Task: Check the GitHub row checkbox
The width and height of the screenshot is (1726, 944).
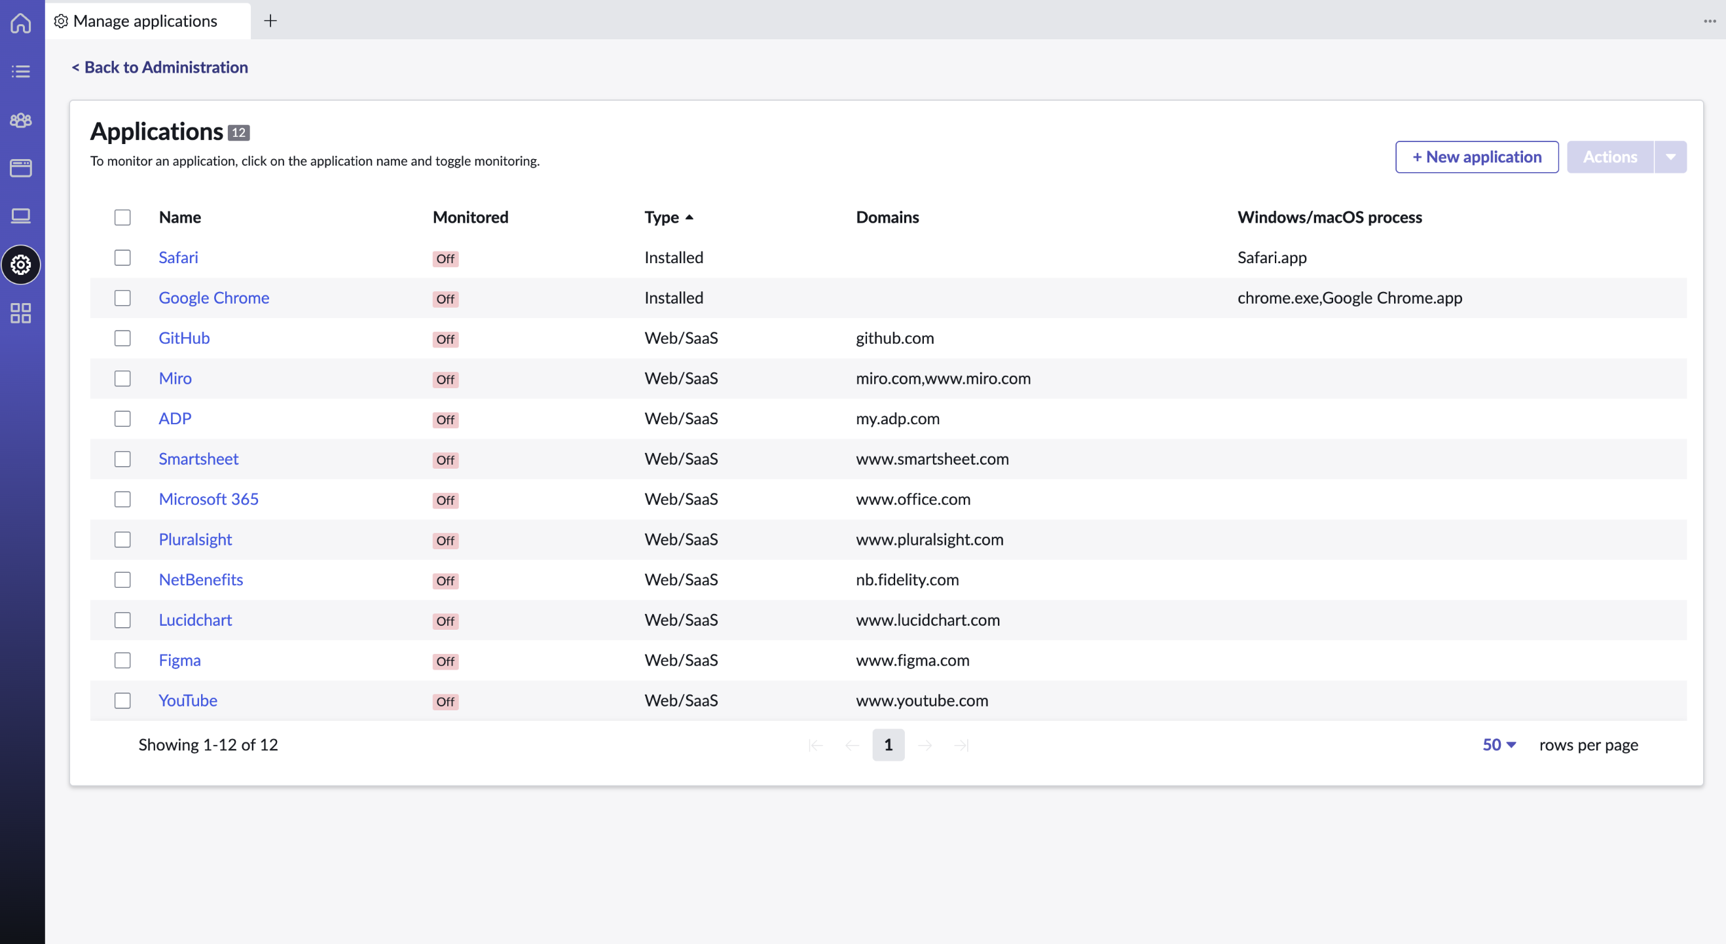Action: coord(122,338)
